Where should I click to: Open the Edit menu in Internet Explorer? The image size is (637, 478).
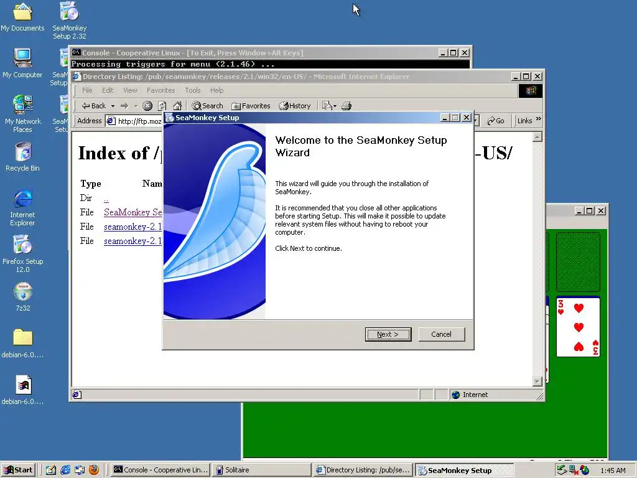click(107, 90)
